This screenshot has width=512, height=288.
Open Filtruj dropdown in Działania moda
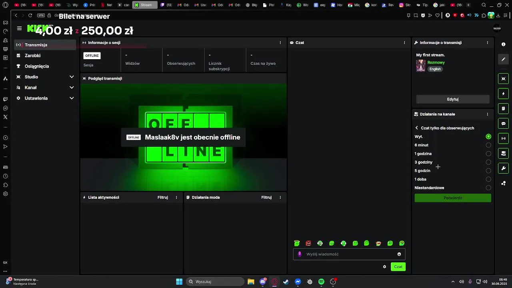(x=266, y=197)
